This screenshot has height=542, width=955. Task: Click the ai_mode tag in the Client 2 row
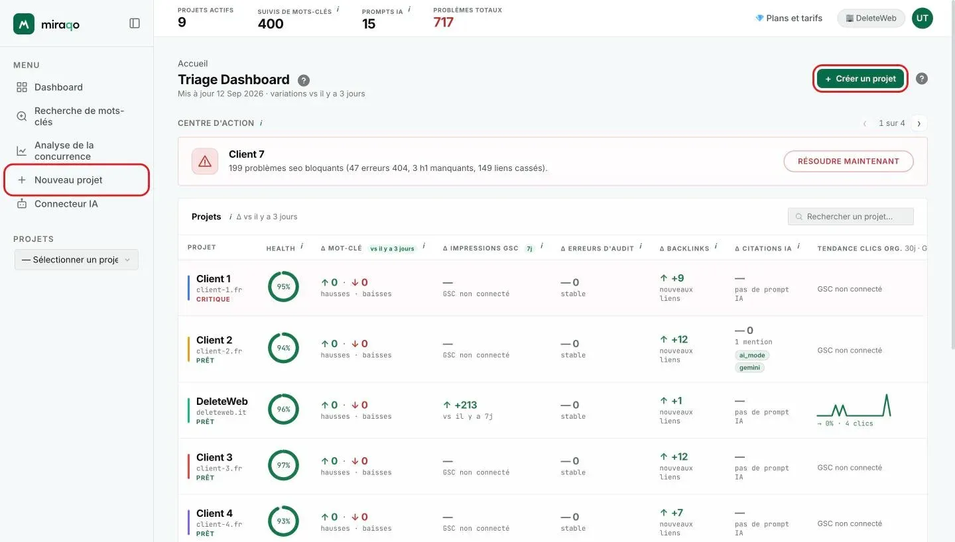(x=751, y=355)
